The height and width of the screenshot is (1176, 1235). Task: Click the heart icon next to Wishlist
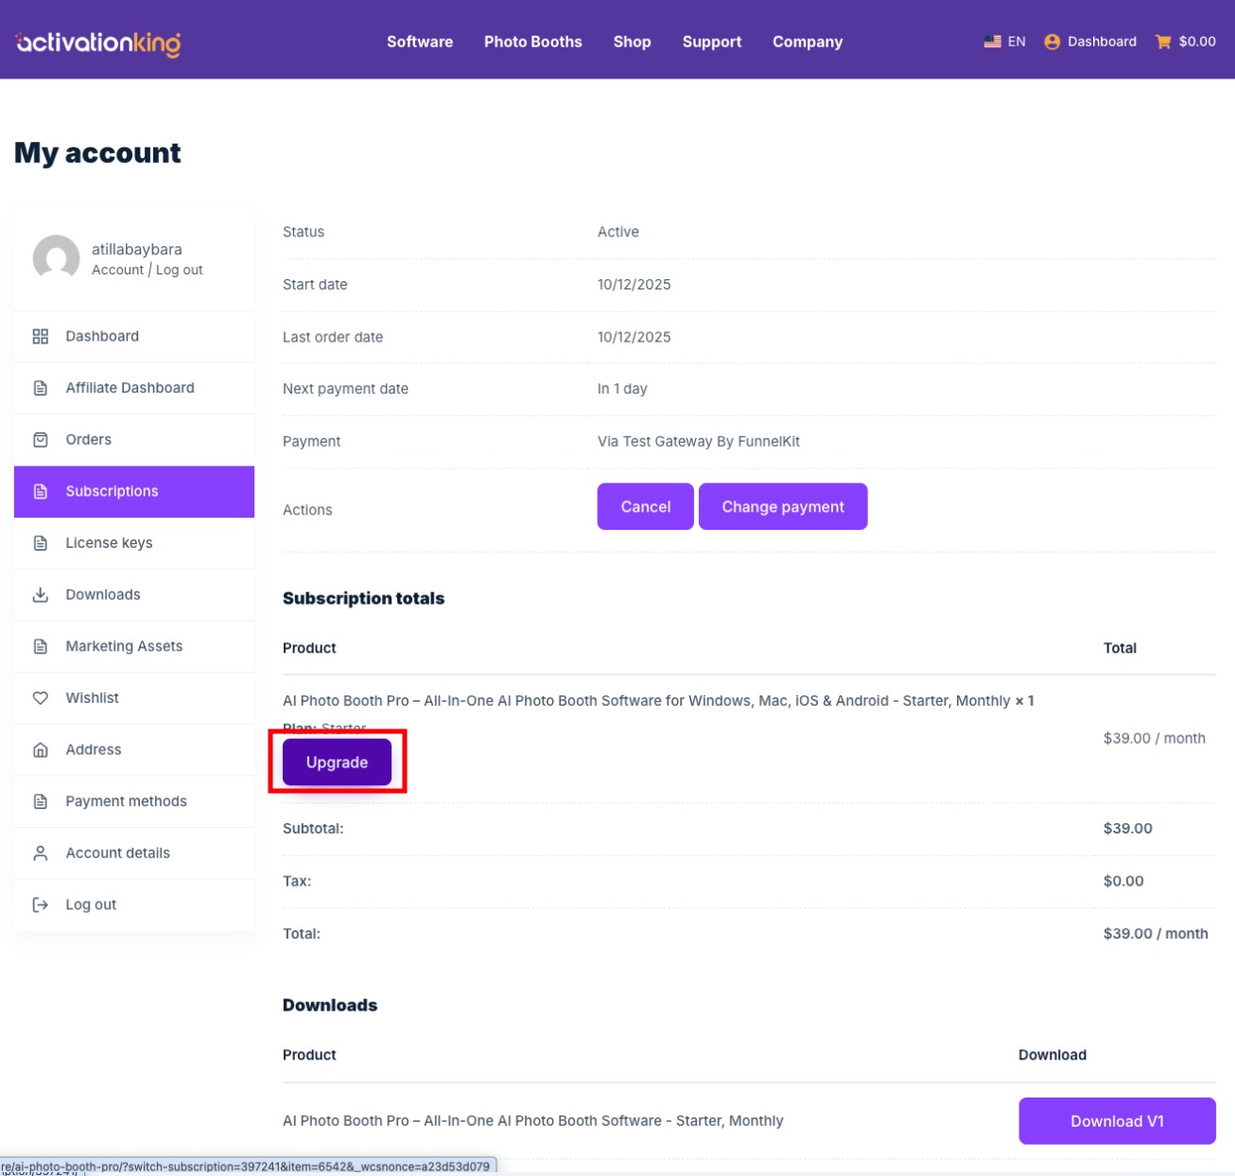[x=41, y=698]
